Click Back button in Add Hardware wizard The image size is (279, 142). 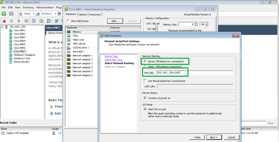(x=197, y=137)
